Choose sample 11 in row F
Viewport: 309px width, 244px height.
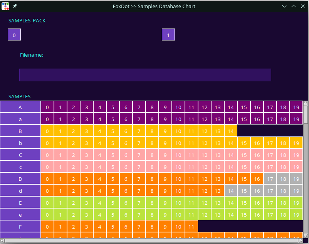(191, 227)
